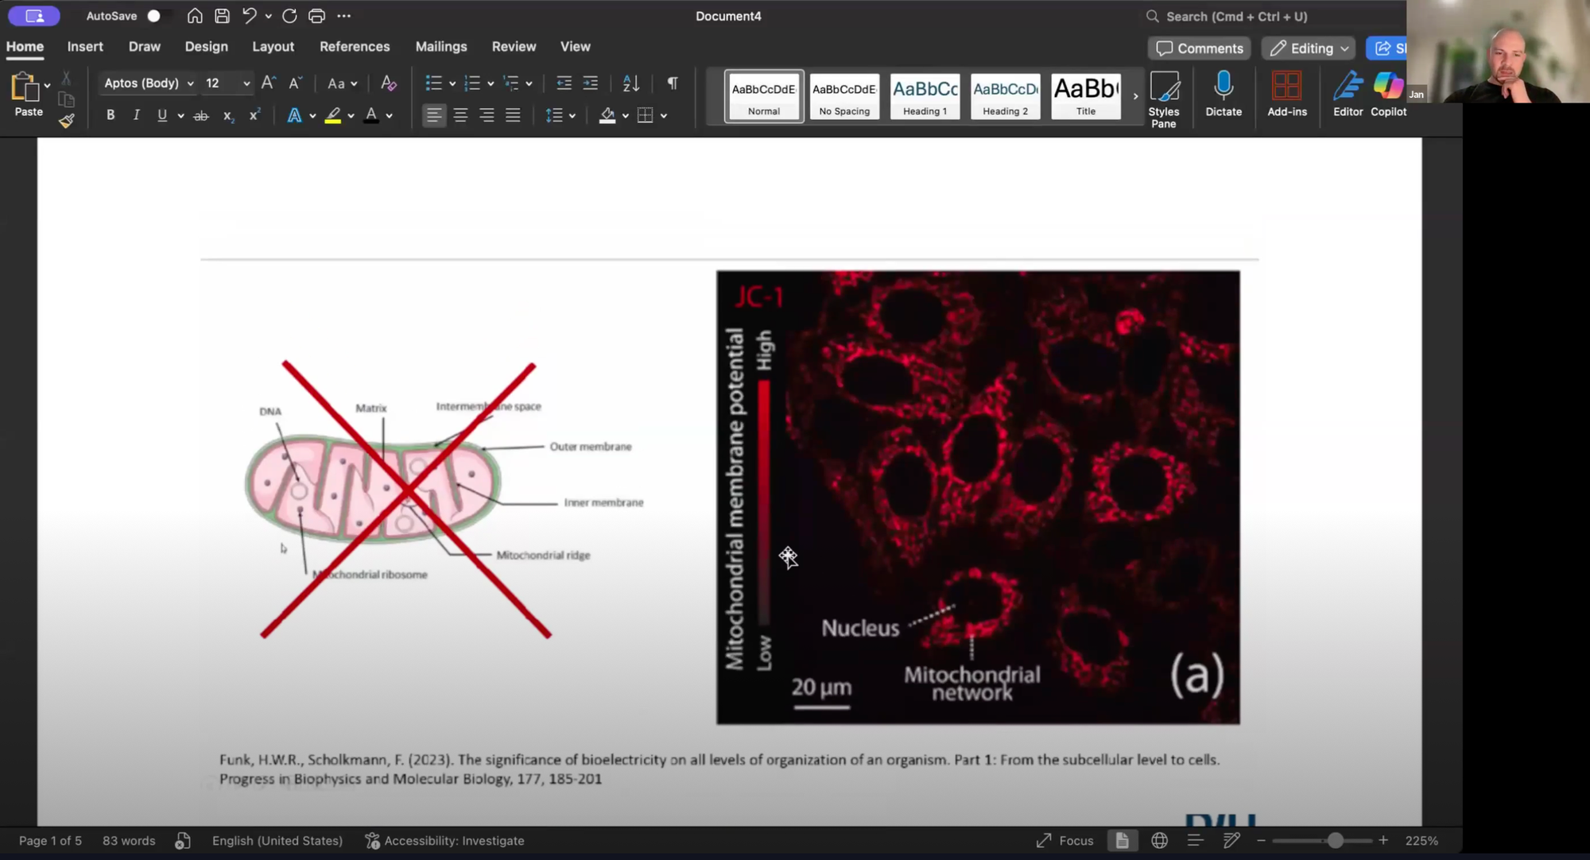Start Dictate microphone tool

point(1223,95)
